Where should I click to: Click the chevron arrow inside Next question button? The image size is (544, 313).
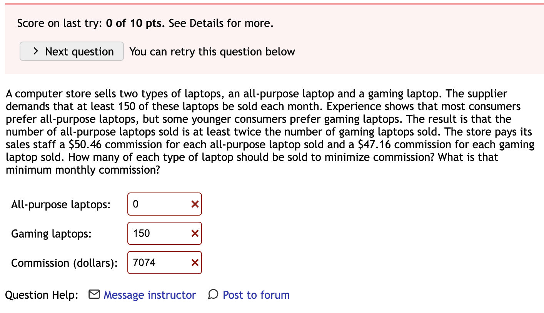coord(35,51)
